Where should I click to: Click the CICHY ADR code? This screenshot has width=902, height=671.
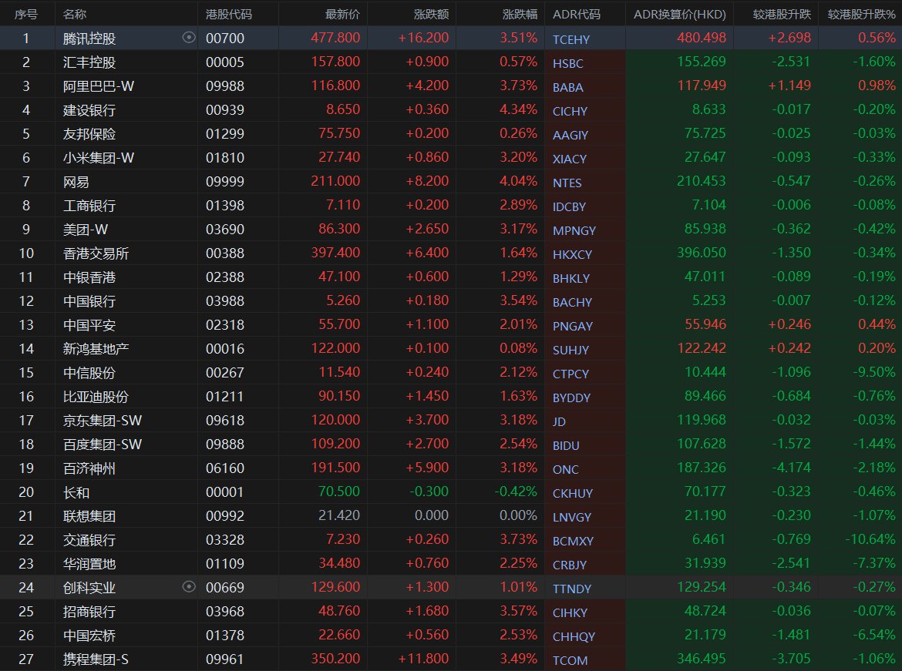pyautogui.click(x=570, y=111)
